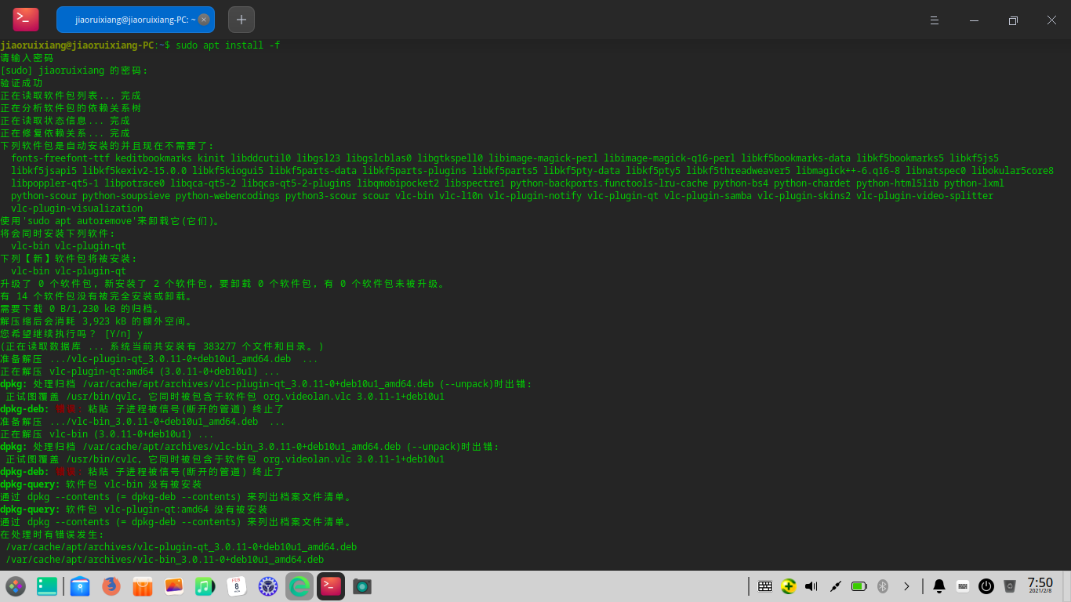Open the teal multitasking view icon
Viewport: 1071px width, 602px height.
point(47,586)
